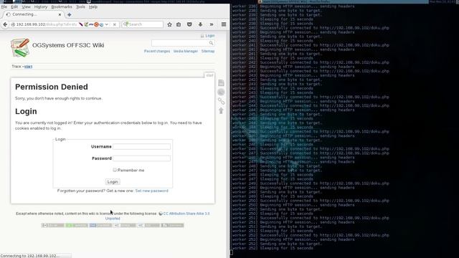Image resolution: width=459 pixels, height=258 pixels.
Task: Click the red circular extension icon in address bar
Action: coord(96,24)
